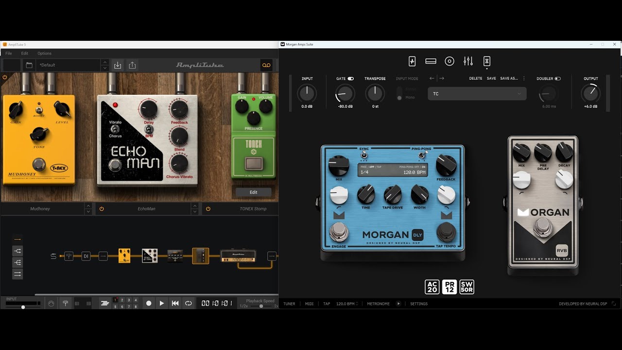The image size is (622, 350).
Task: Toggle the PING-PONG switch on Morgan delay
Action: pos(422,155)
